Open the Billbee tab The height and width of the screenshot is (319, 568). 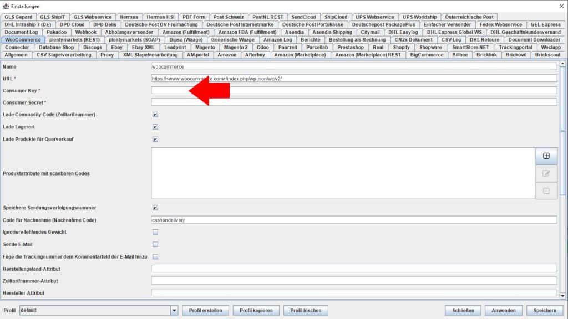[460, 55]
